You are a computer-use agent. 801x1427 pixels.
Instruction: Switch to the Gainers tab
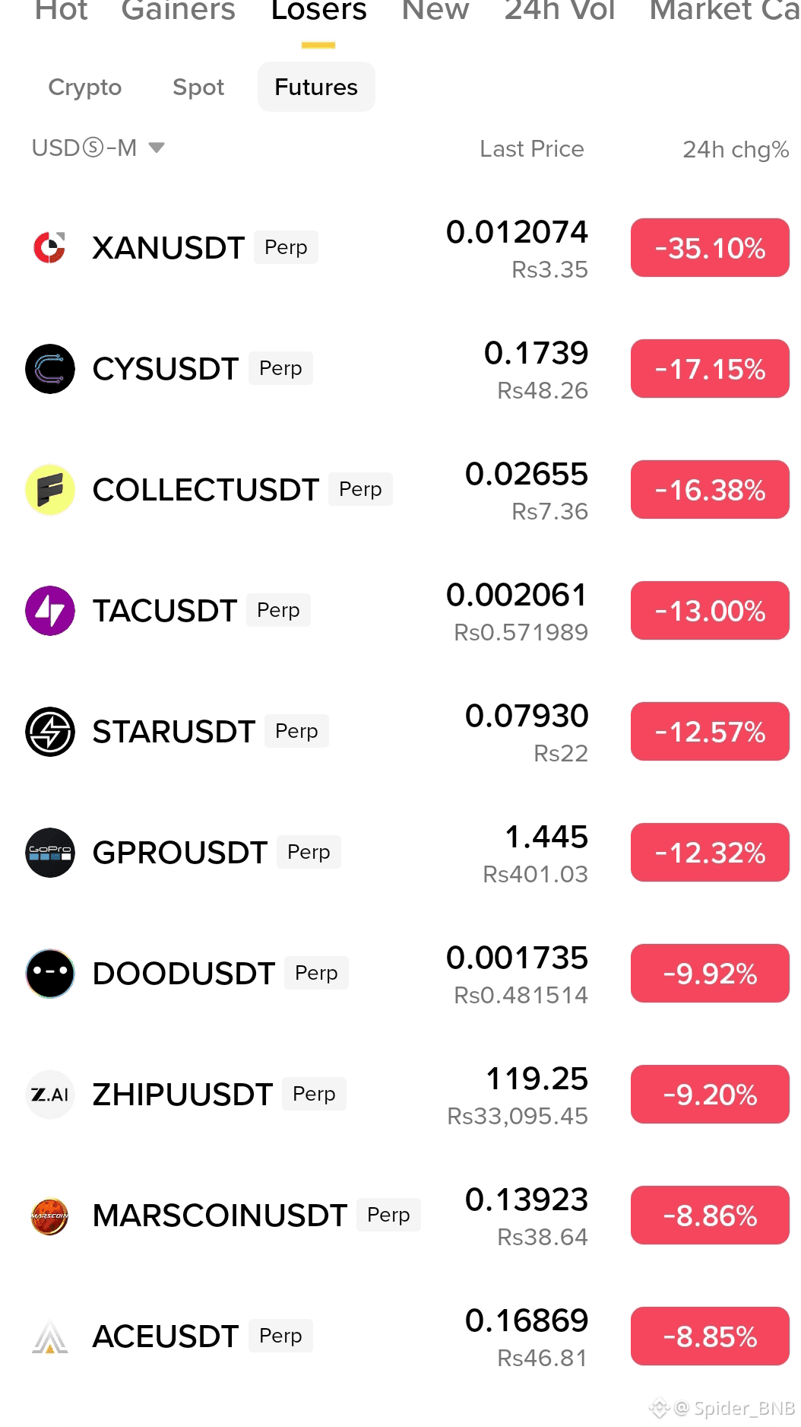point(179,11)
